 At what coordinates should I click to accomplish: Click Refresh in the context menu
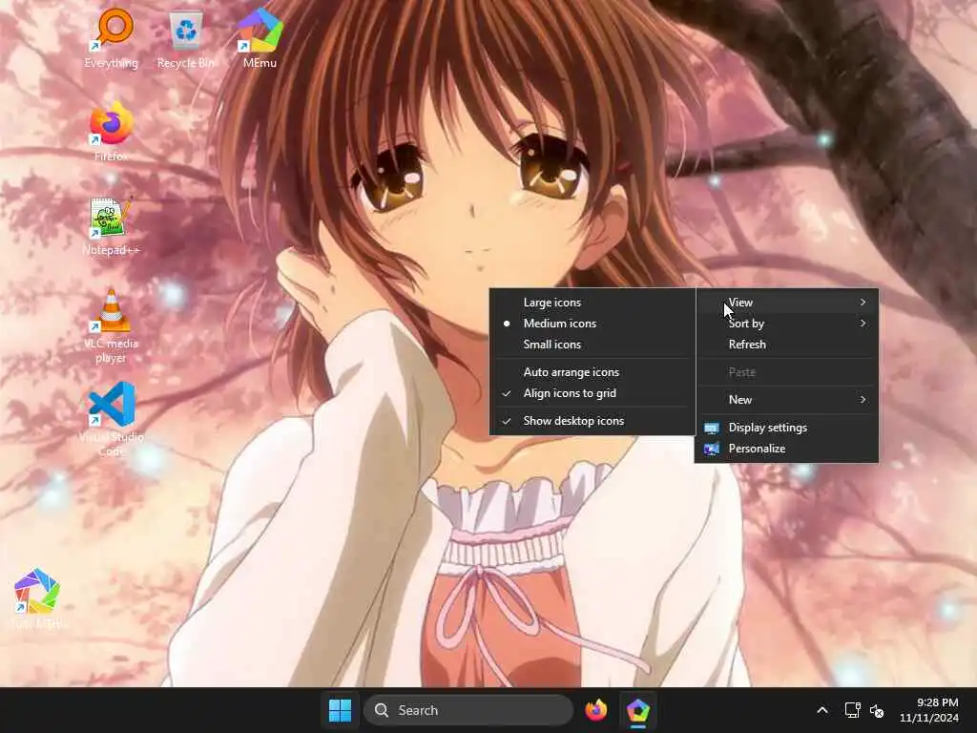787,345
